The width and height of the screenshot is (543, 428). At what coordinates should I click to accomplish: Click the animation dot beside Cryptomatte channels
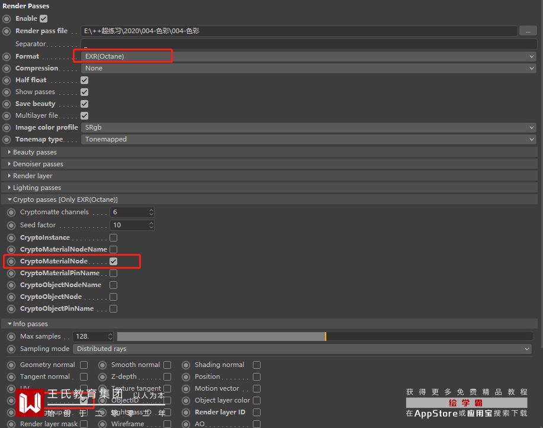[11, 213]
